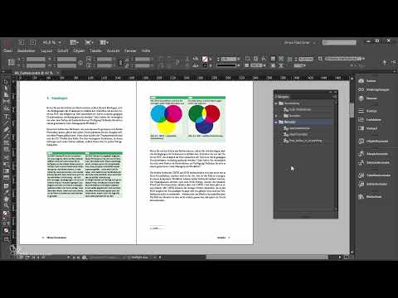Image resolution: width=398 pixels, height=298 pixels.
Task: Open the Tabellenformate panel
Action: click(374, 175)
